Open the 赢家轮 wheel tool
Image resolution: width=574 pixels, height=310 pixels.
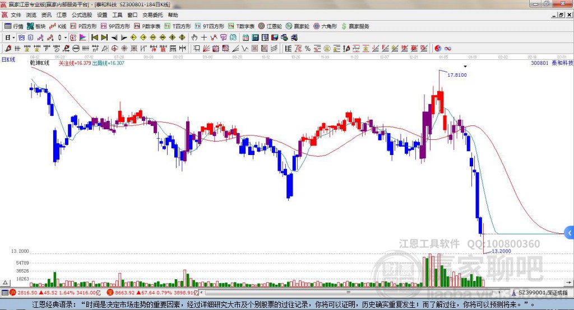point(298,26)
